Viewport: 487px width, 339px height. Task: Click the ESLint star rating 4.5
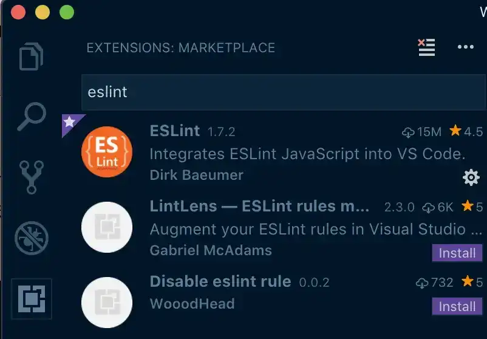[x=466, y=131]
